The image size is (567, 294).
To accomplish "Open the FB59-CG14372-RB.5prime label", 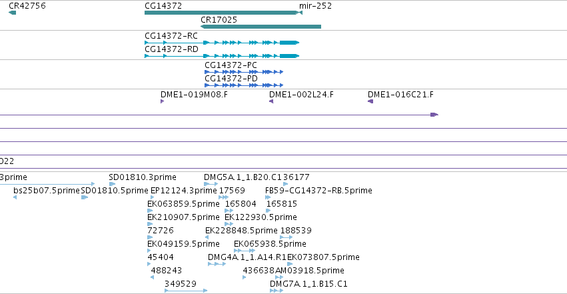I will point(318,191).
